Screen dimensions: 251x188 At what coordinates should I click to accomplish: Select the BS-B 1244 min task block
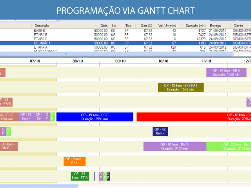click(x=9, y=117)
